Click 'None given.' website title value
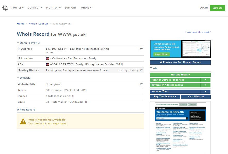The width and height of the screenshot is (228, 154). [53, 84]
